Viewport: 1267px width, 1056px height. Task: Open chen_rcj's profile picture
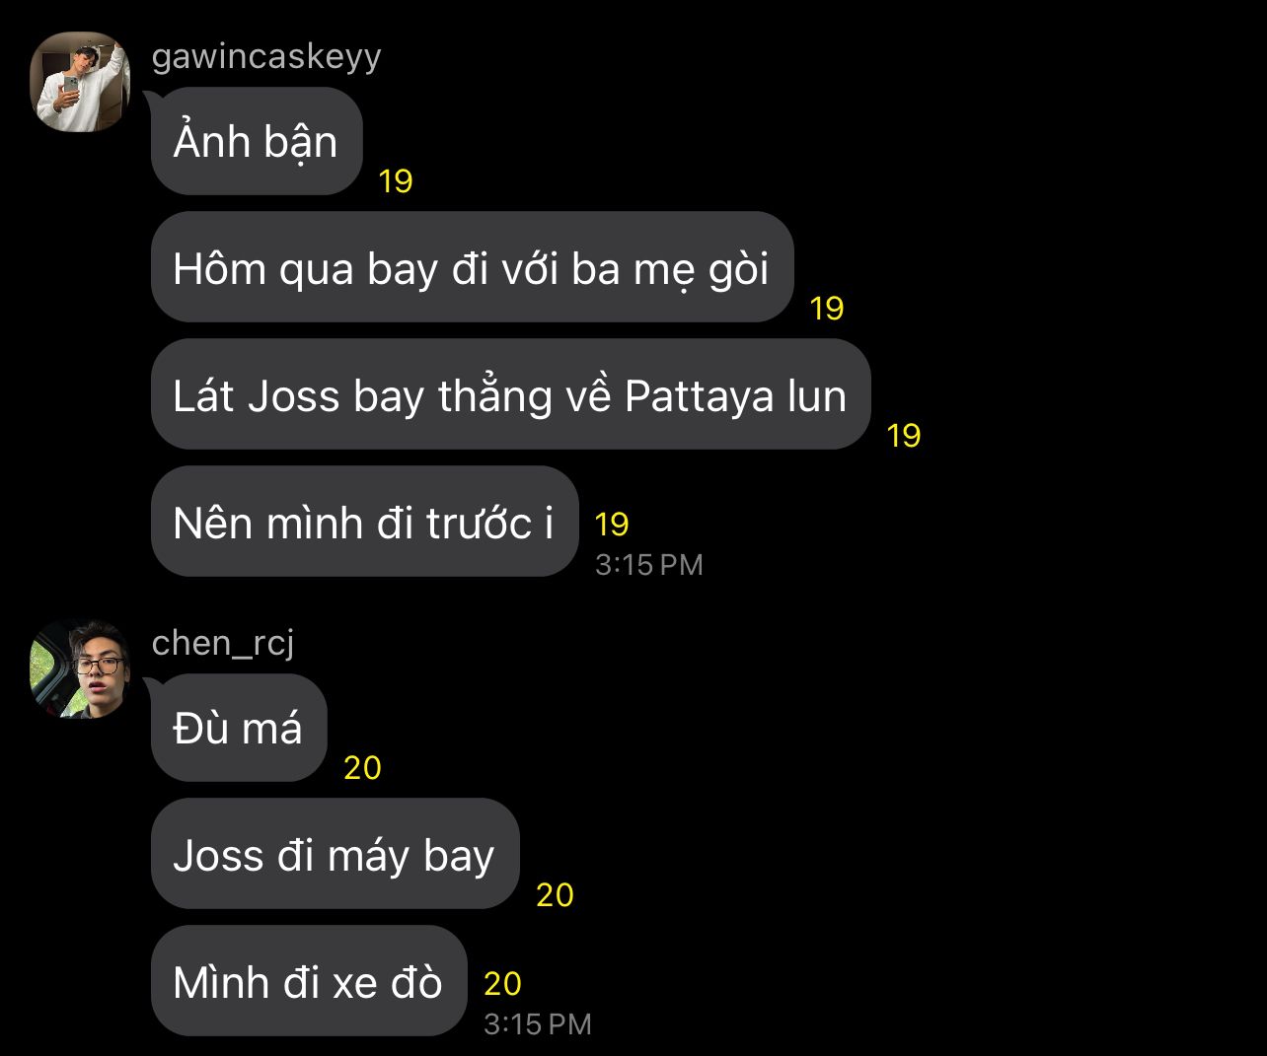coord(80,669)
